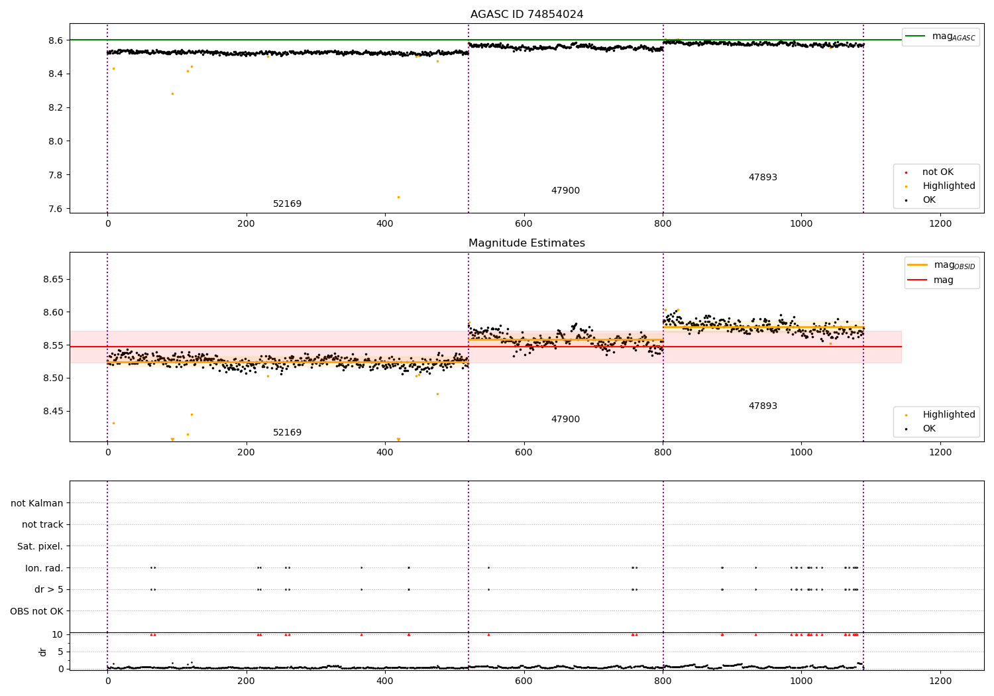Click the 'Sat. pixel.' axis label
Viewport: 994px width, 696px height.
(x=40, y=547)
